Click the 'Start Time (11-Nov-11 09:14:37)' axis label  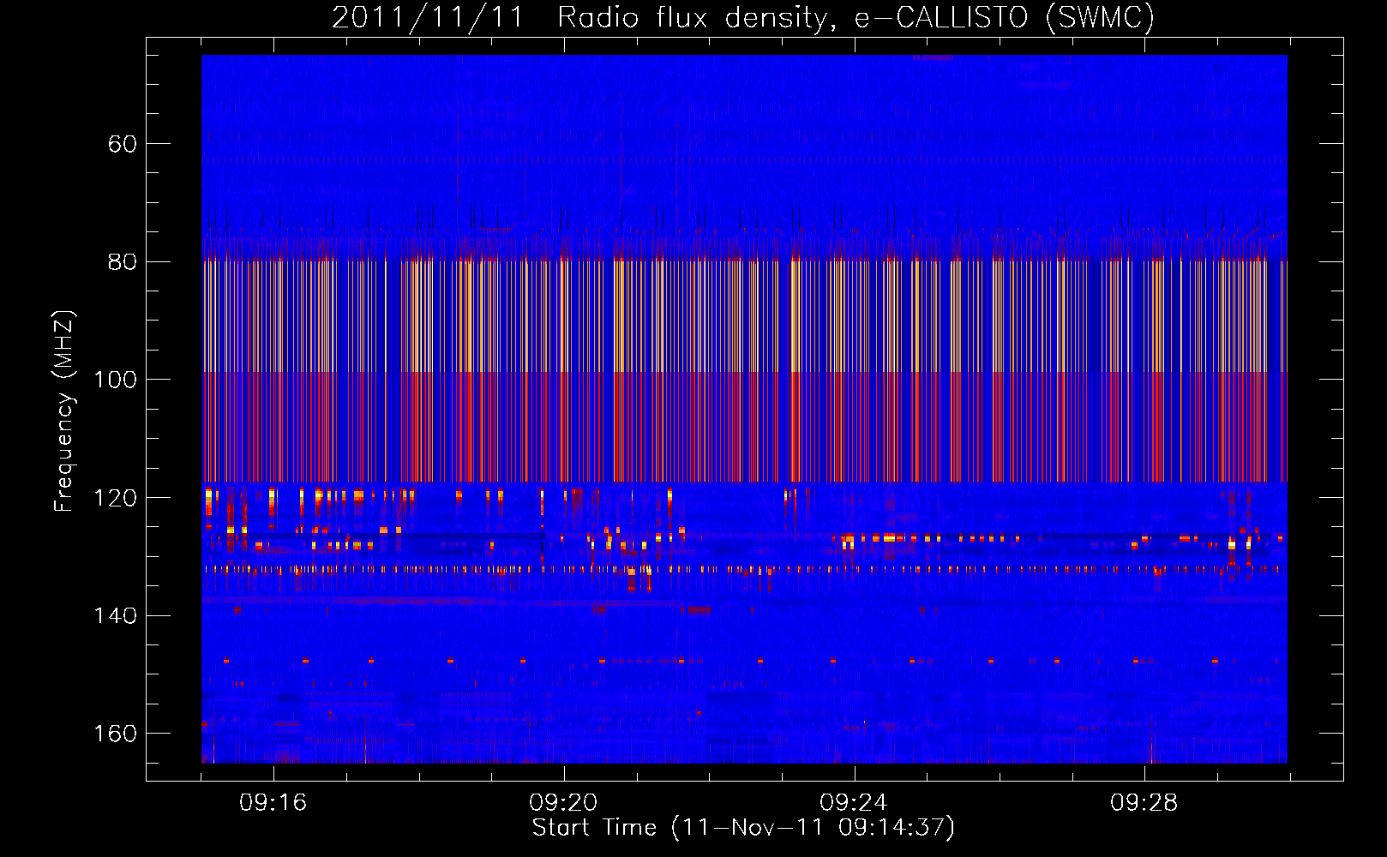(743, 828)
